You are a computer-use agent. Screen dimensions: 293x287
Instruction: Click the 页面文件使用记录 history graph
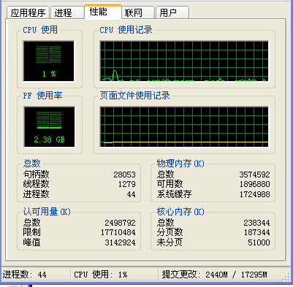[184, 126]
